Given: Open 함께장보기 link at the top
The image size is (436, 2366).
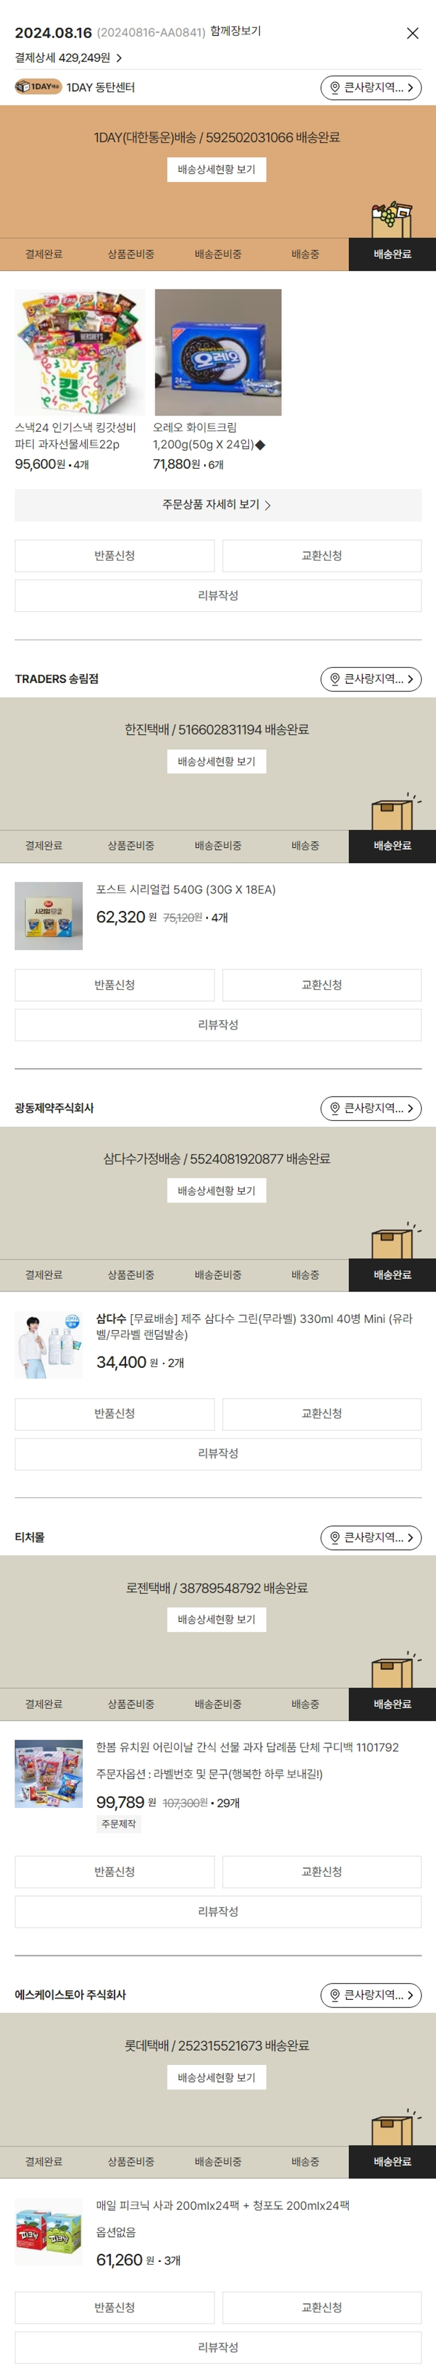Looking at the screenshot, I should click(235, 31).
